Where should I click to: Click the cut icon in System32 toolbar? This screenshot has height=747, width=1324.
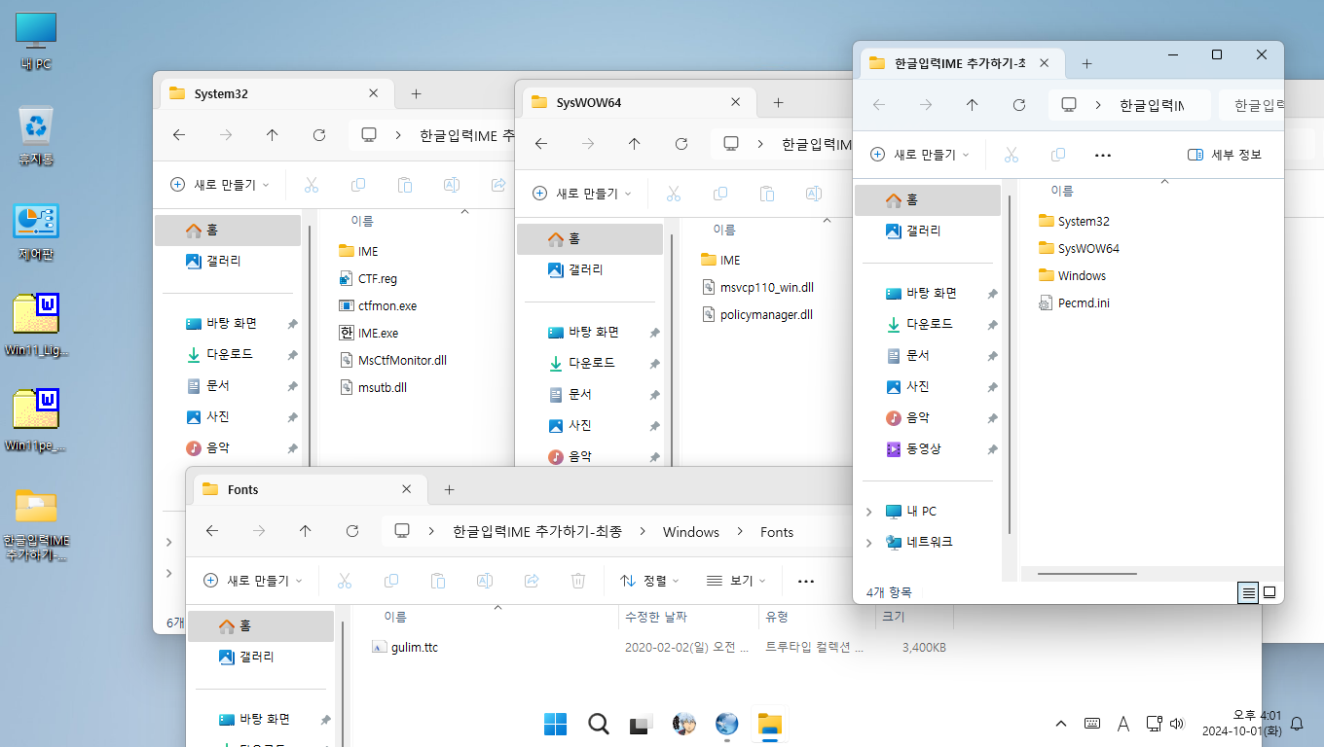click(x=312, y=184)
